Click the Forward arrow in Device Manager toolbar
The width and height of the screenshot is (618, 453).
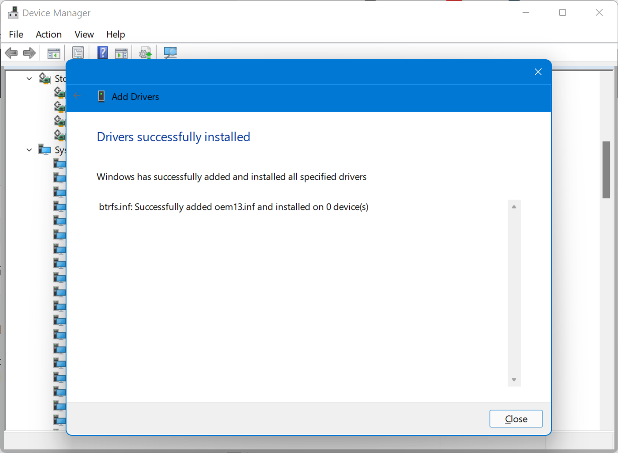(x=29, y=53)
